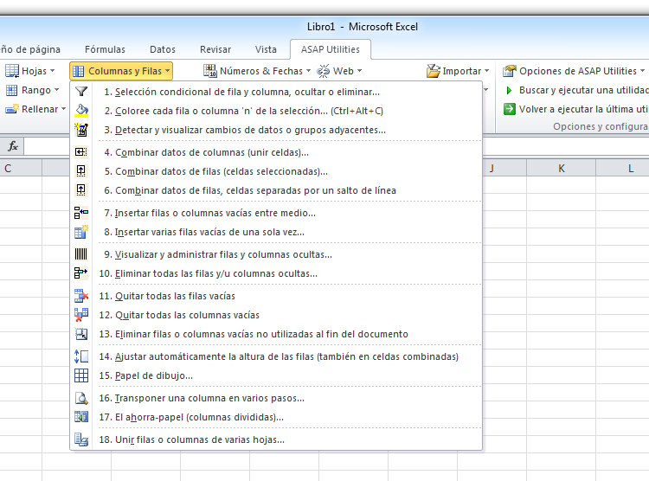This screenshot has height=481, width=649.
Task: Click the Volver a ejecutar green arrow icon
Action: point(509,109)
